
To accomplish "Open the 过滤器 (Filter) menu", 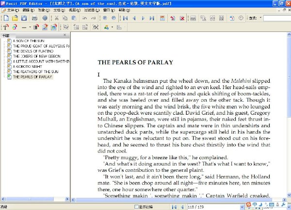I will [x=92, y=10].
